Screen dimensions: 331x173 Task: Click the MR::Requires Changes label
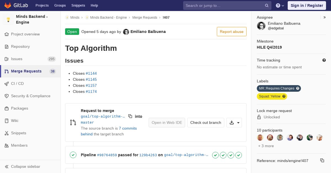pos(276,88)
